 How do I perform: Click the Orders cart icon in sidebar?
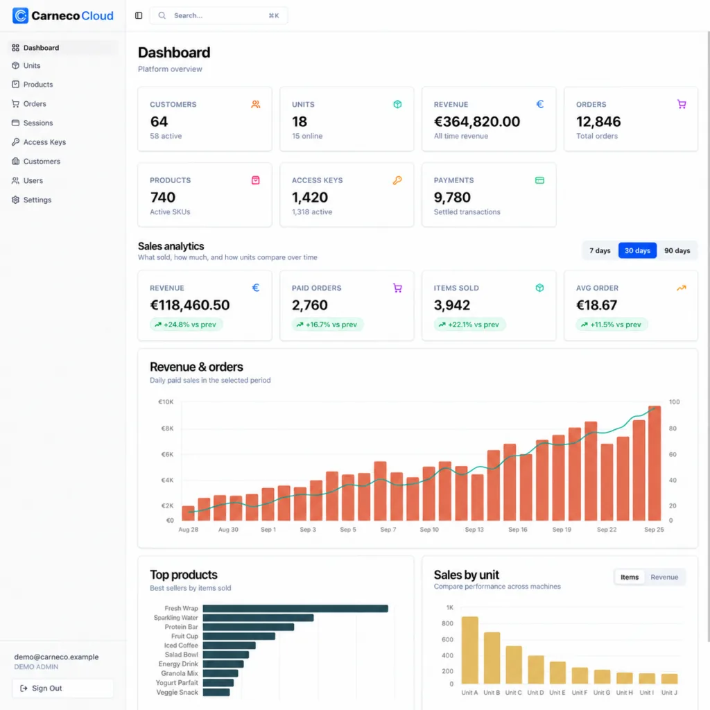click(x=15, y=104)
